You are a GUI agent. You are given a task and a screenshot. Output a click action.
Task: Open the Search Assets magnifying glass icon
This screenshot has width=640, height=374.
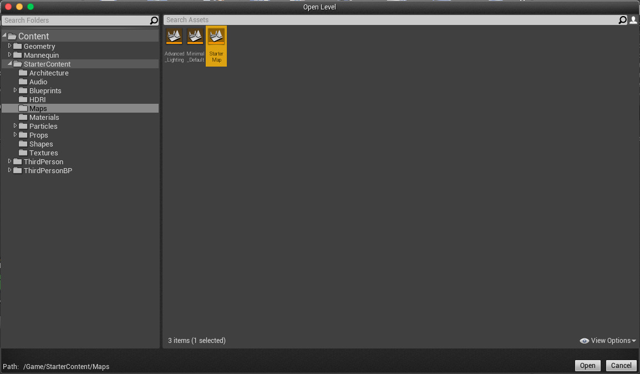click(x=622, y=19)
